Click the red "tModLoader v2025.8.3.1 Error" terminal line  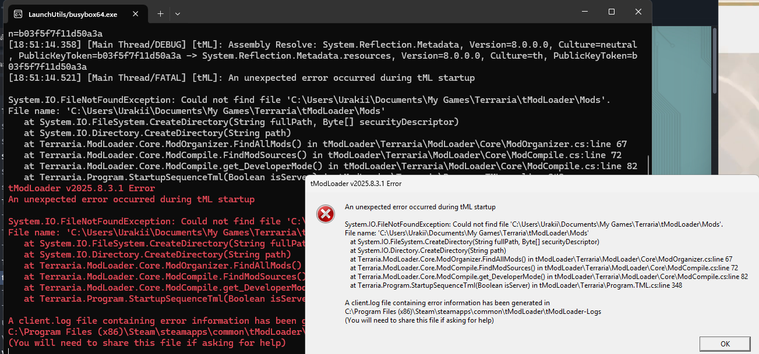(x=82, y=188)
